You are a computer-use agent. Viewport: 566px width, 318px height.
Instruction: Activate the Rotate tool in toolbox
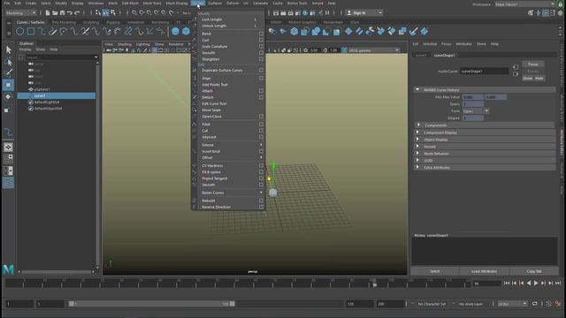[x=8, y=97]
